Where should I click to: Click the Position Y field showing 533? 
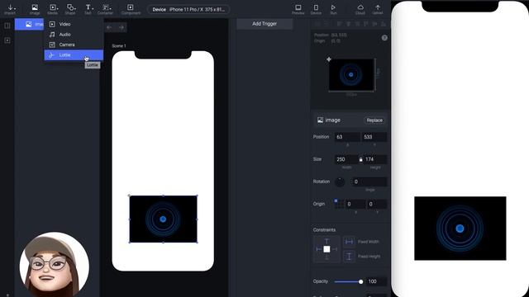374,137
